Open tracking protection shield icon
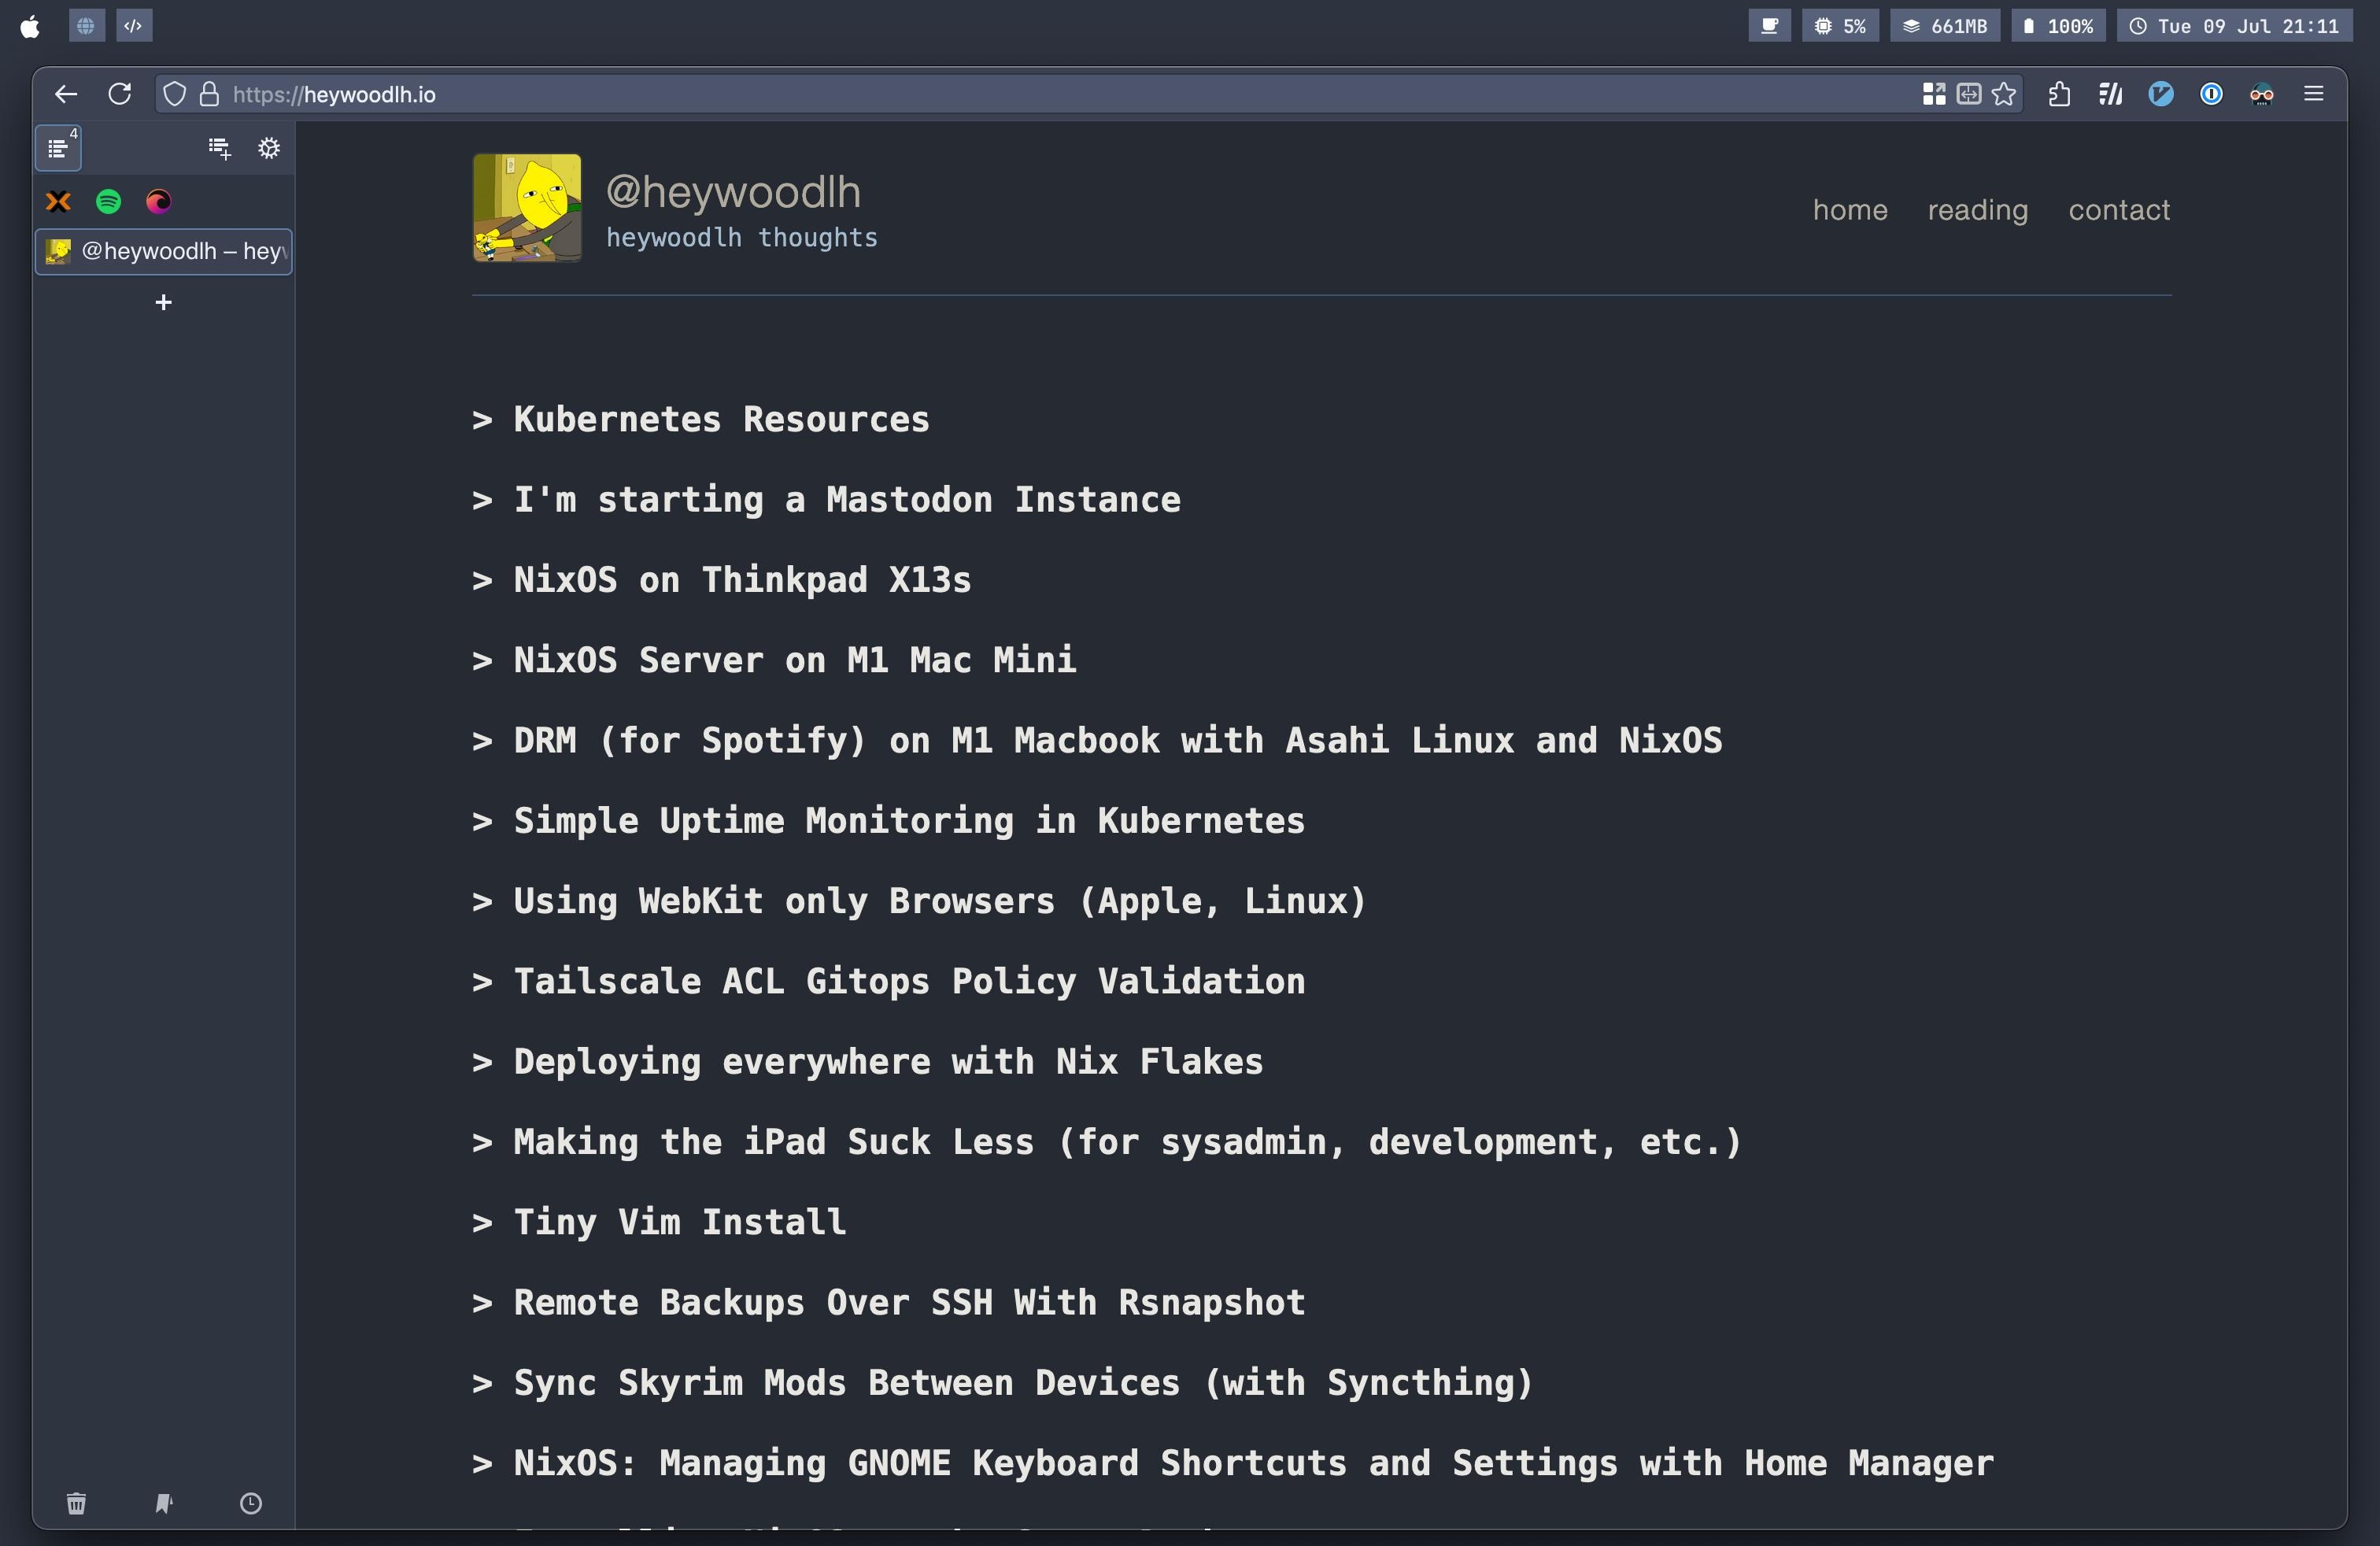This screenshot has width=2380, height=1546. 175,94
